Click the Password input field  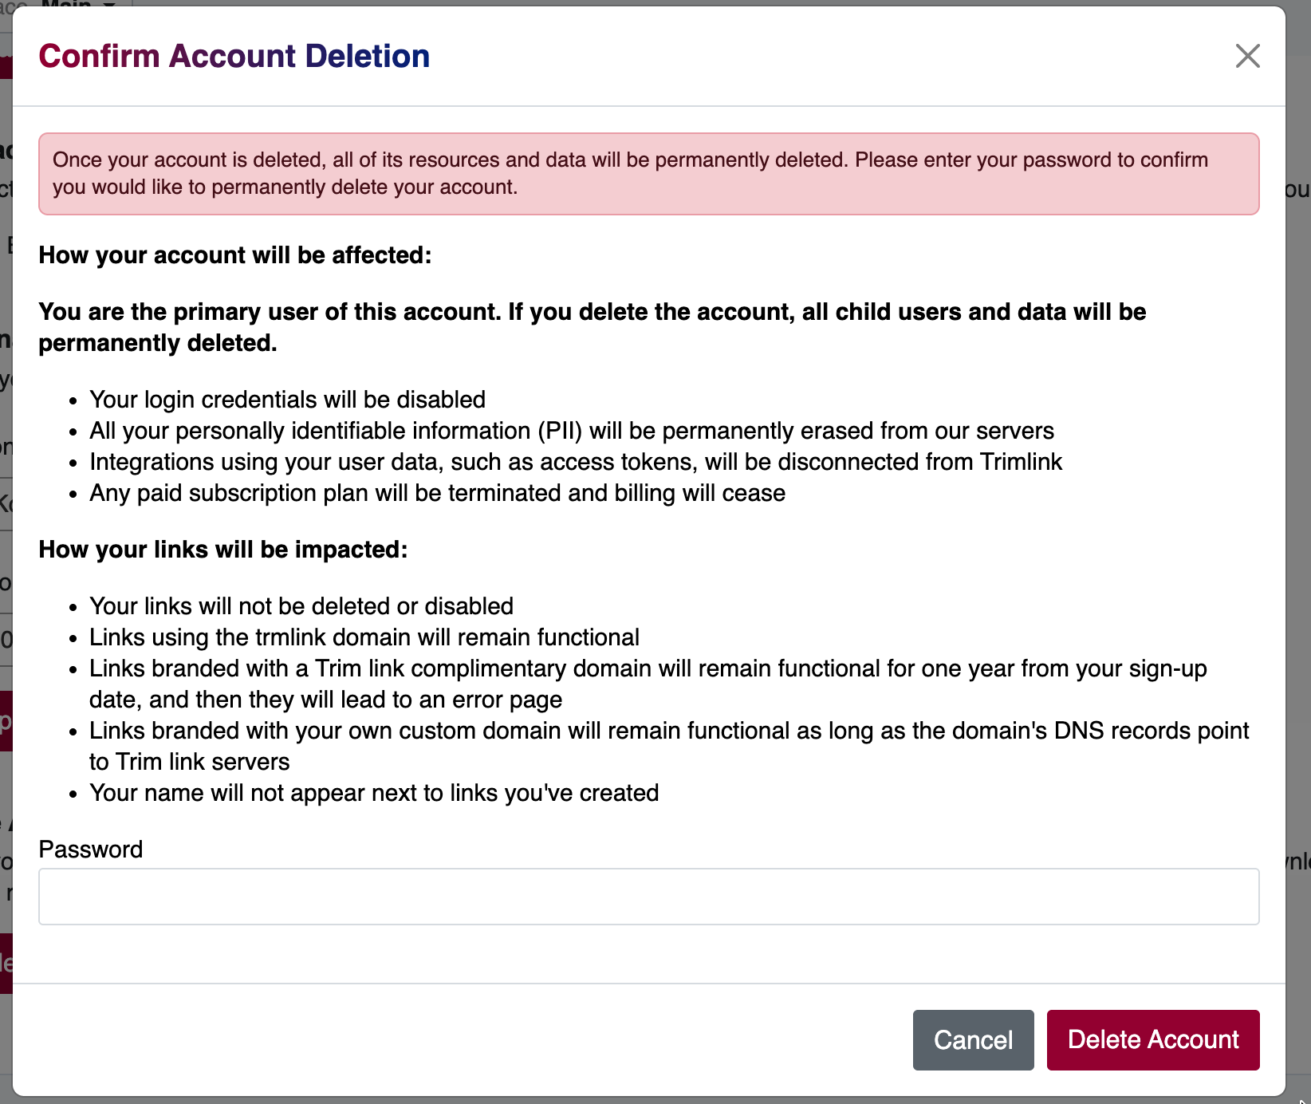[x=649, y=897]
